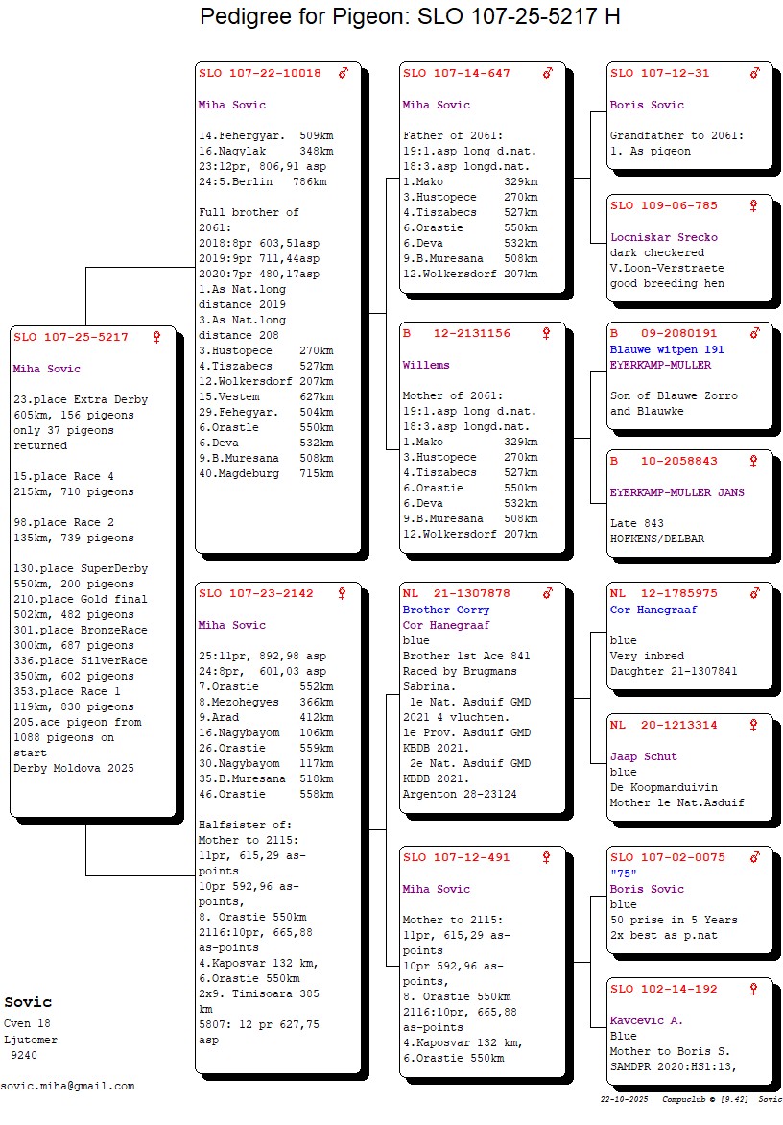Click the male symbol beside SLO 107-12-31

(755, 73)
